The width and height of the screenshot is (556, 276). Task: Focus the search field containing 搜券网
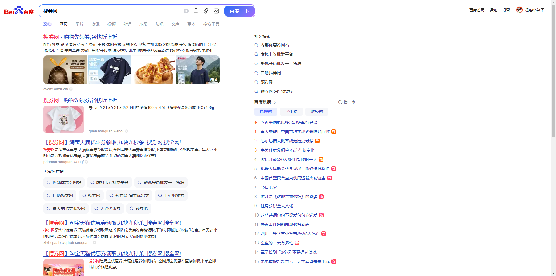(111, 11)
